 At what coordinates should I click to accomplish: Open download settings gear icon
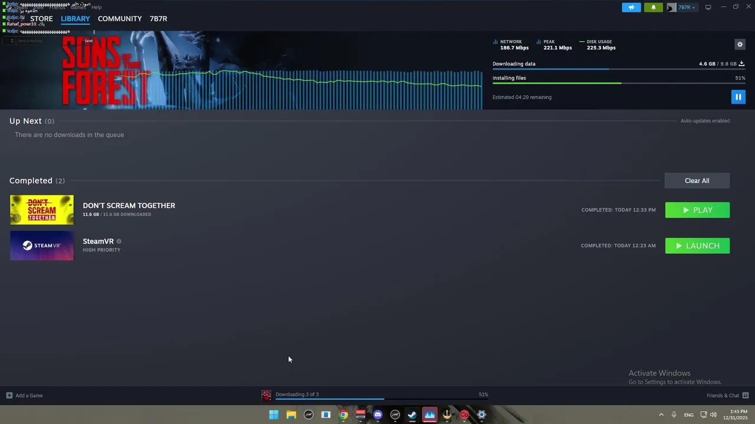(740, 44)
